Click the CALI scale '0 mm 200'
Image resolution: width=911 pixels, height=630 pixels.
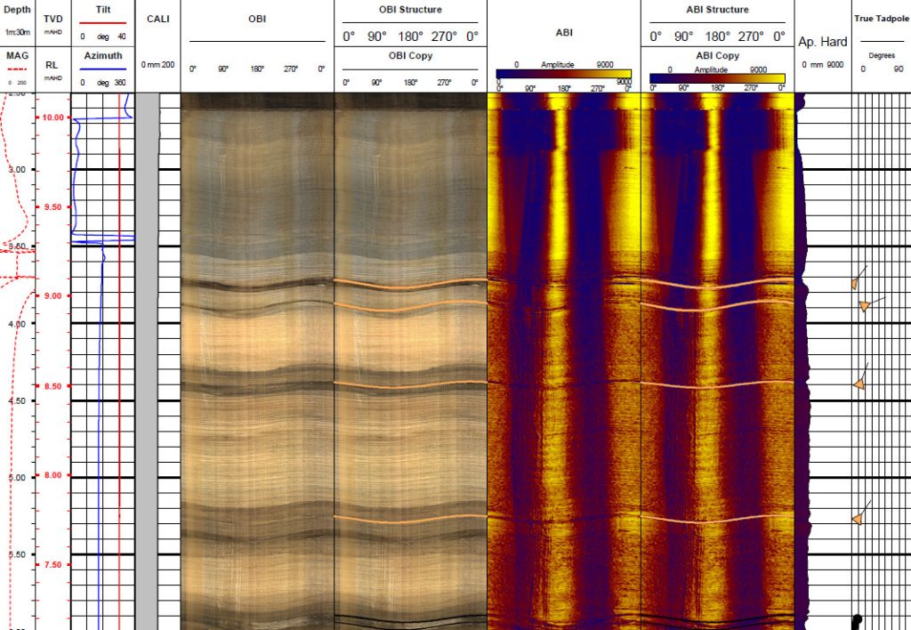[x=158, y=64]
